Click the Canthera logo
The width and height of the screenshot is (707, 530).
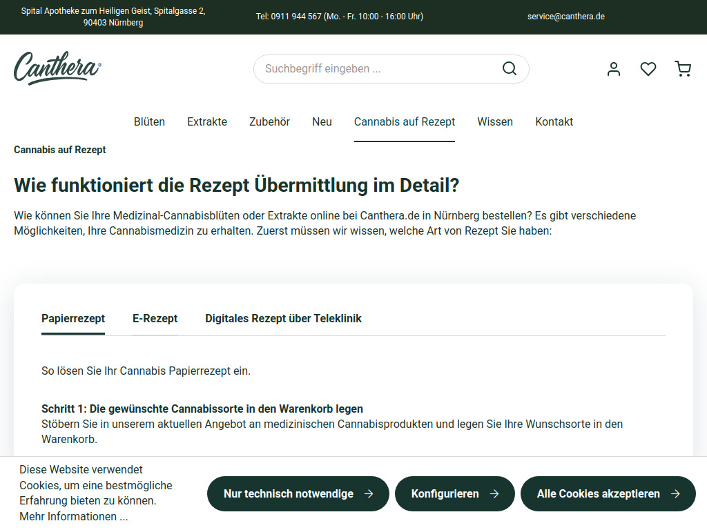[x=57, y=68]
